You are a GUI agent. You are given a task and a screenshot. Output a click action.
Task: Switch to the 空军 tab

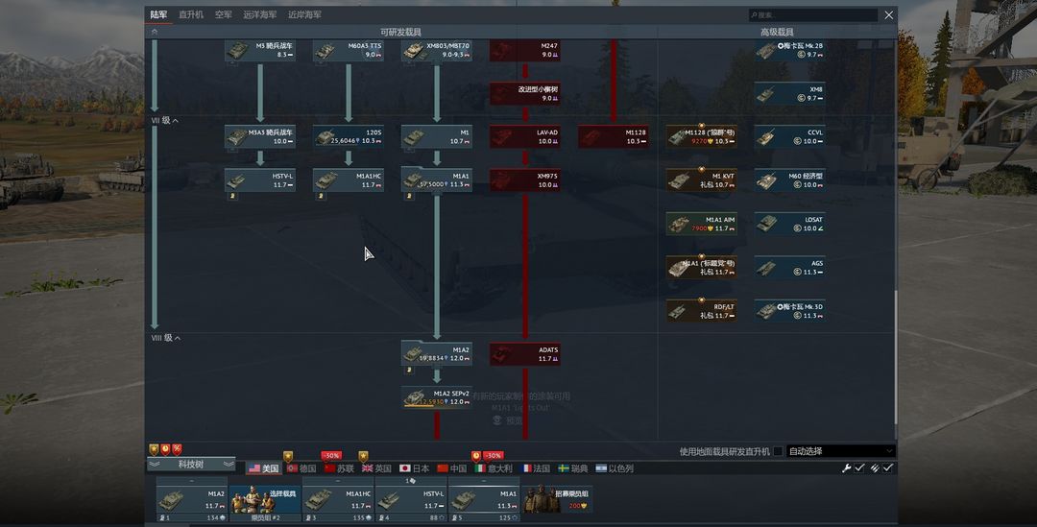[x=224, y=14]
